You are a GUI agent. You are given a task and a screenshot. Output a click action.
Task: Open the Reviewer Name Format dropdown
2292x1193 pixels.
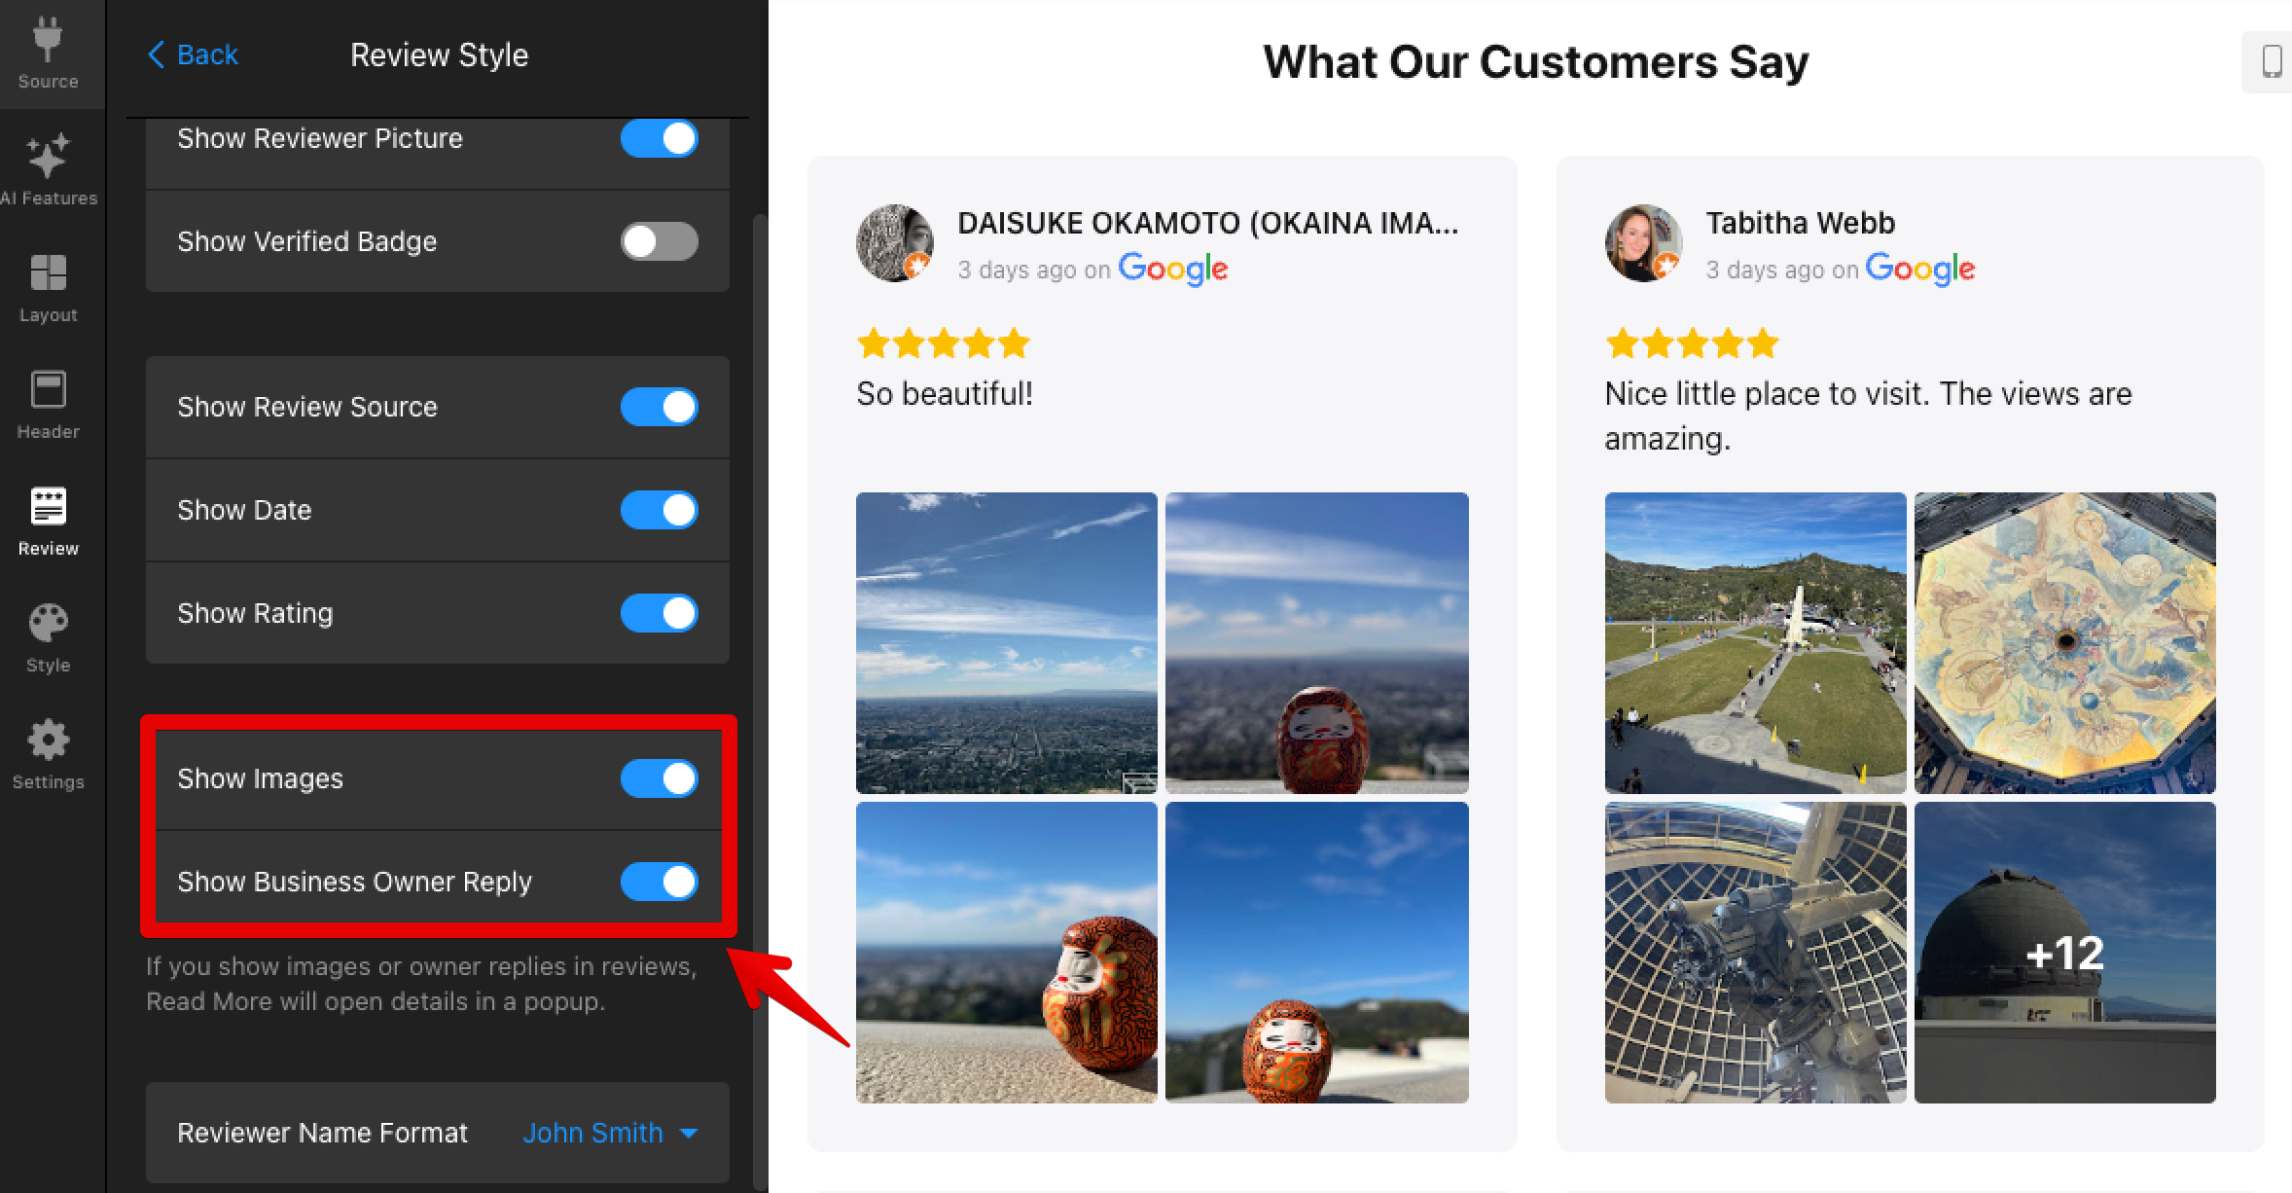pyautogui.click(x=438, y=1133)
